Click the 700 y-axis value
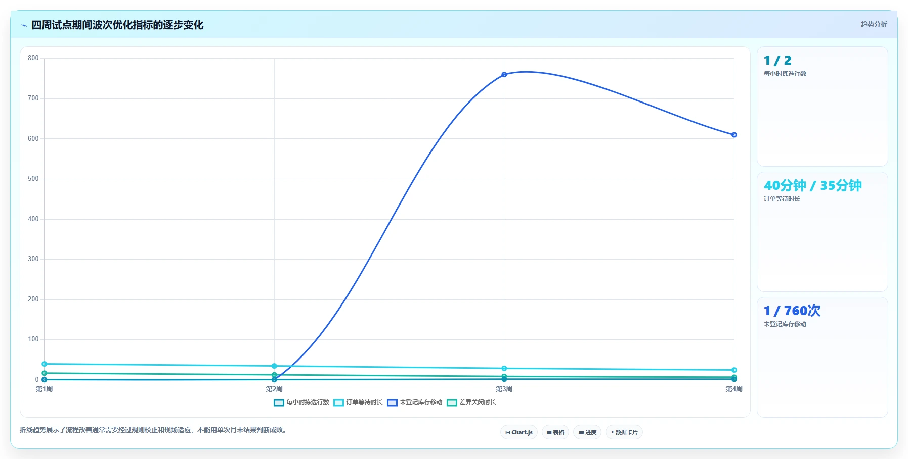 (x=33, y=98)
